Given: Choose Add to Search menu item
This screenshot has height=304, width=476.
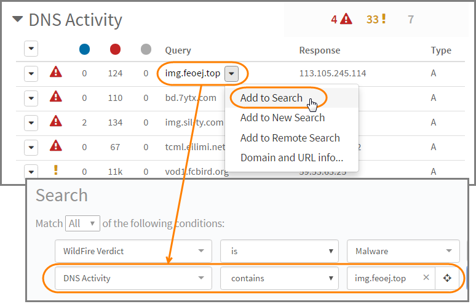Looking at the screenshot, I should (271, 98).
